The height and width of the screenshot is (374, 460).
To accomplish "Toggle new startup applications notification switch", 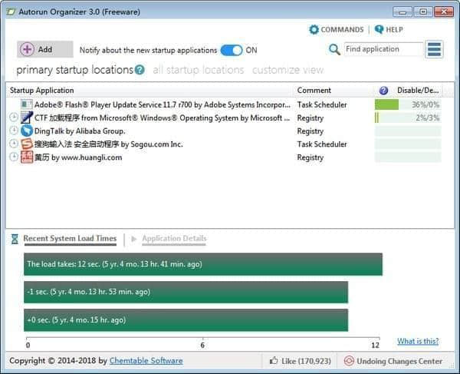I will pos(231,50).
